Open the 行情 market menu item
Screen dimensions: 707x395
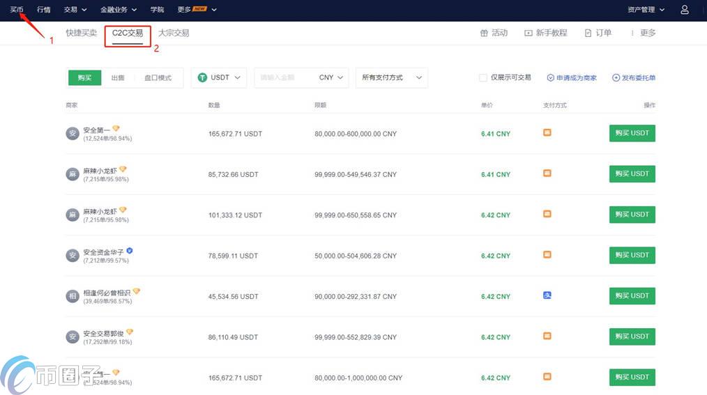click(x=44, y=10)
